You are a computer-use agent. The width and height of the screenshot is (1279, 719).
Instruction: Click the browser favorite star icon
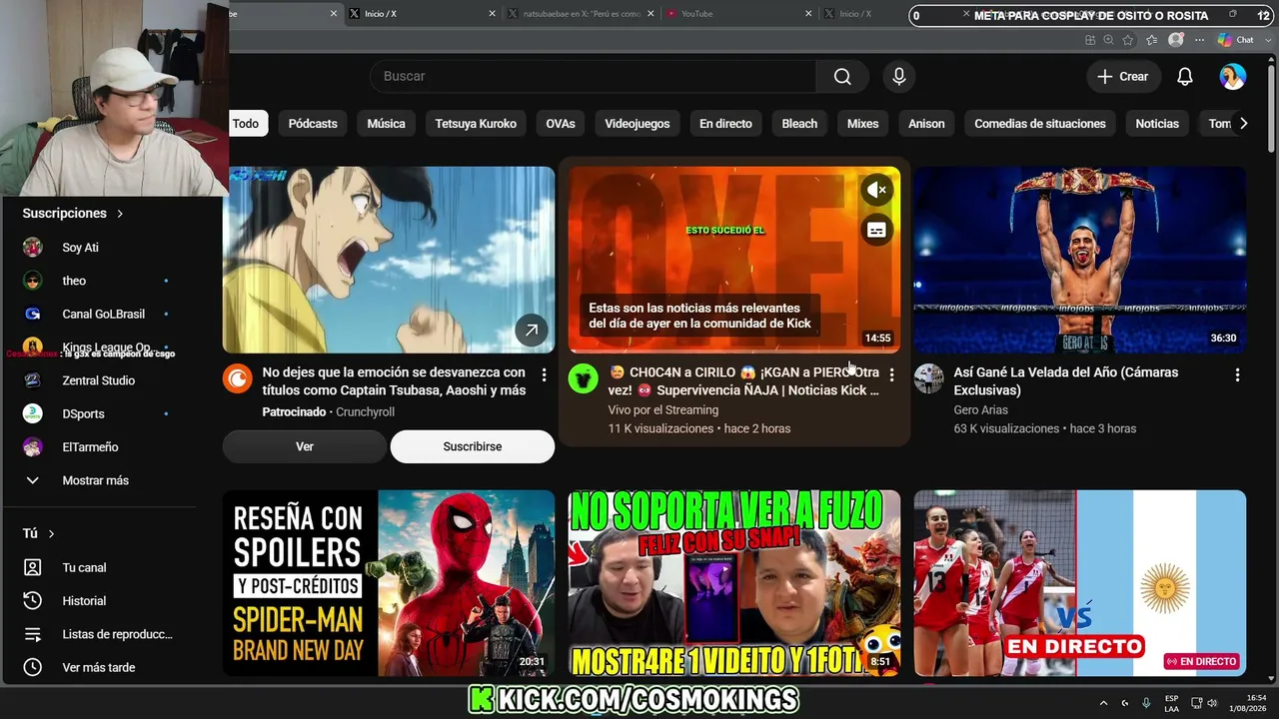(1128, 40)
